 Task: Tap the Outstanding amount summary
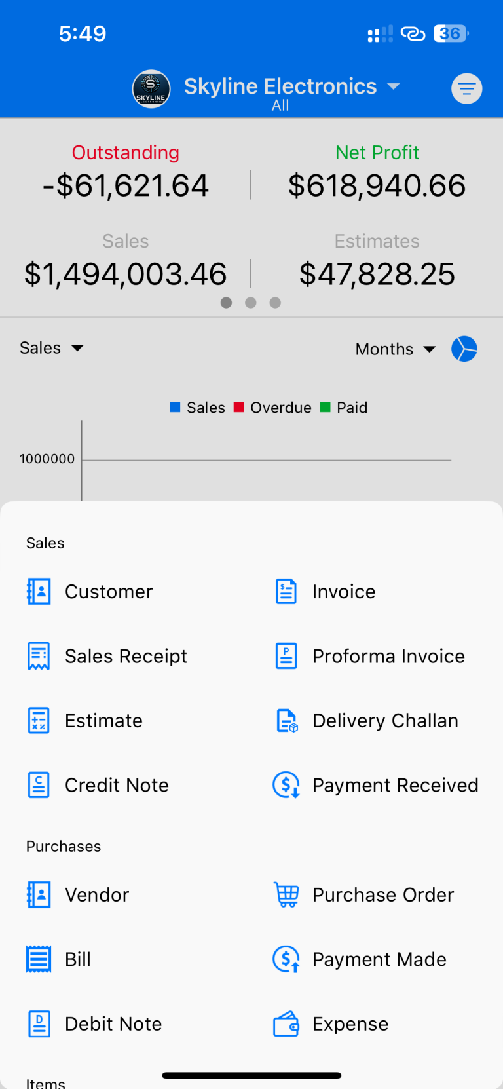click(x=126, y=173)
